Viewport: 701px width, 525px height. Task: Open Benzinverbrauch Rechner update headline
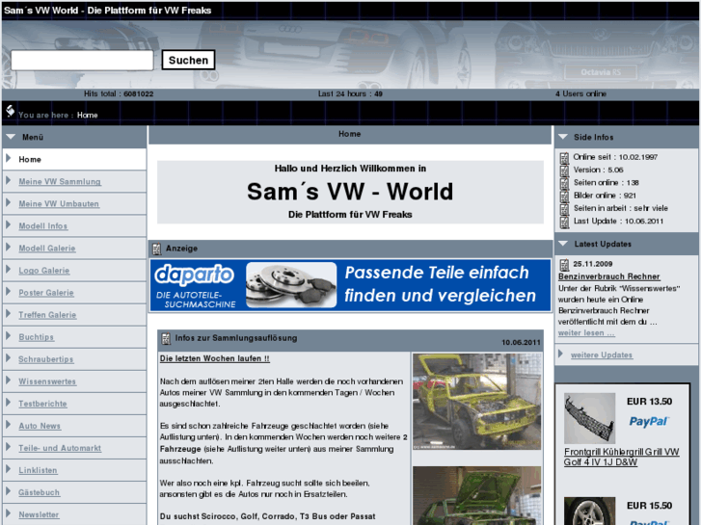click(x=608, y=276)
